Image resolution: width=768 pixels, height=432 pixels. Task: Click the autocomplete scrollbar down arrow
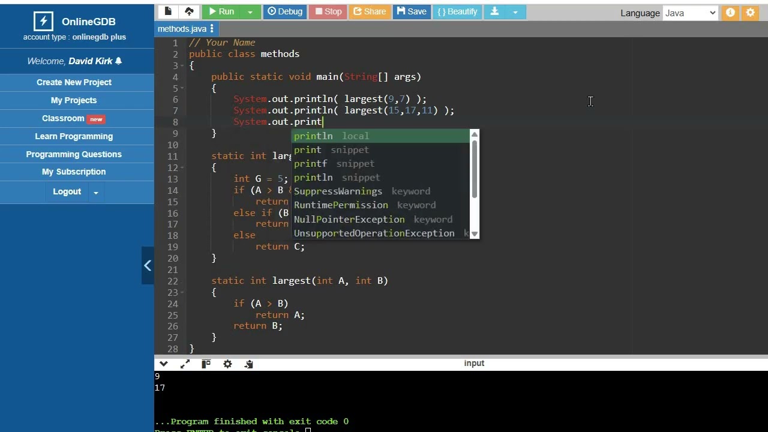(x=475, y=235)
